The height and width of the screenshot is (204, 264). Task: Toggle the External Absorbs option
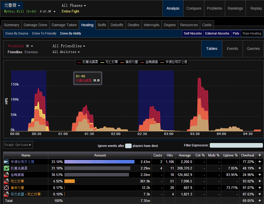(217, 33)
